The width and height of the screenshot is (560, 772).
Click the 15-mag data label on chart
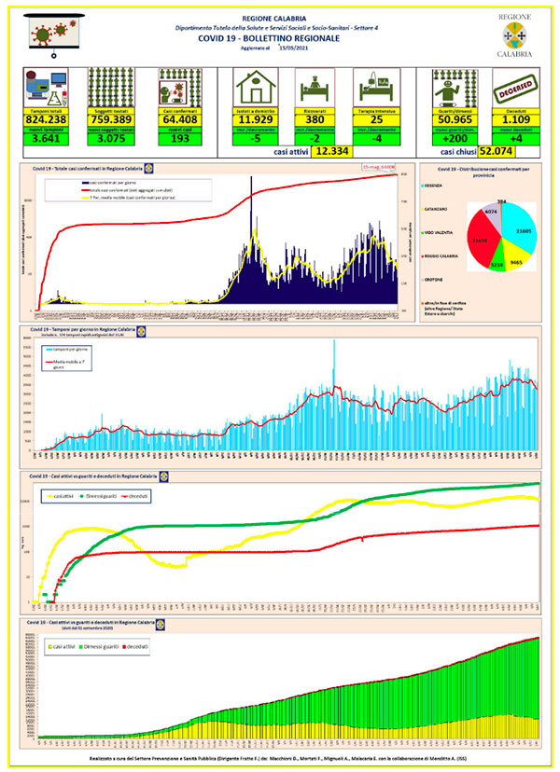[379, 168]
